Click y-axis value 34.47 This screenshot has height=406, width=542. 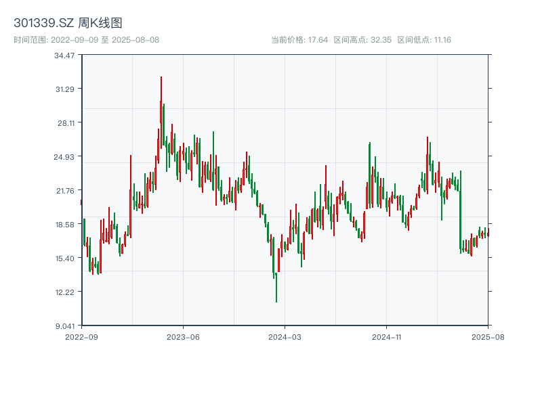pyautogui.click(x=64, y=55)
